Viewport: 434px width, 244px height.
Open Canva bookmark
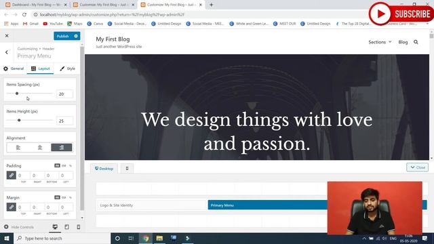tap(95, 24)
